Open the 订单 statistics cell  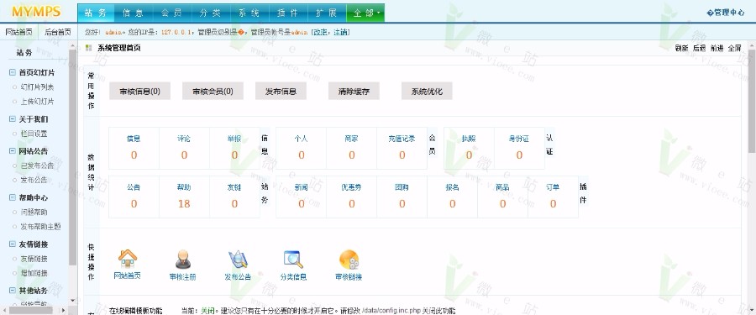[553, 197]
